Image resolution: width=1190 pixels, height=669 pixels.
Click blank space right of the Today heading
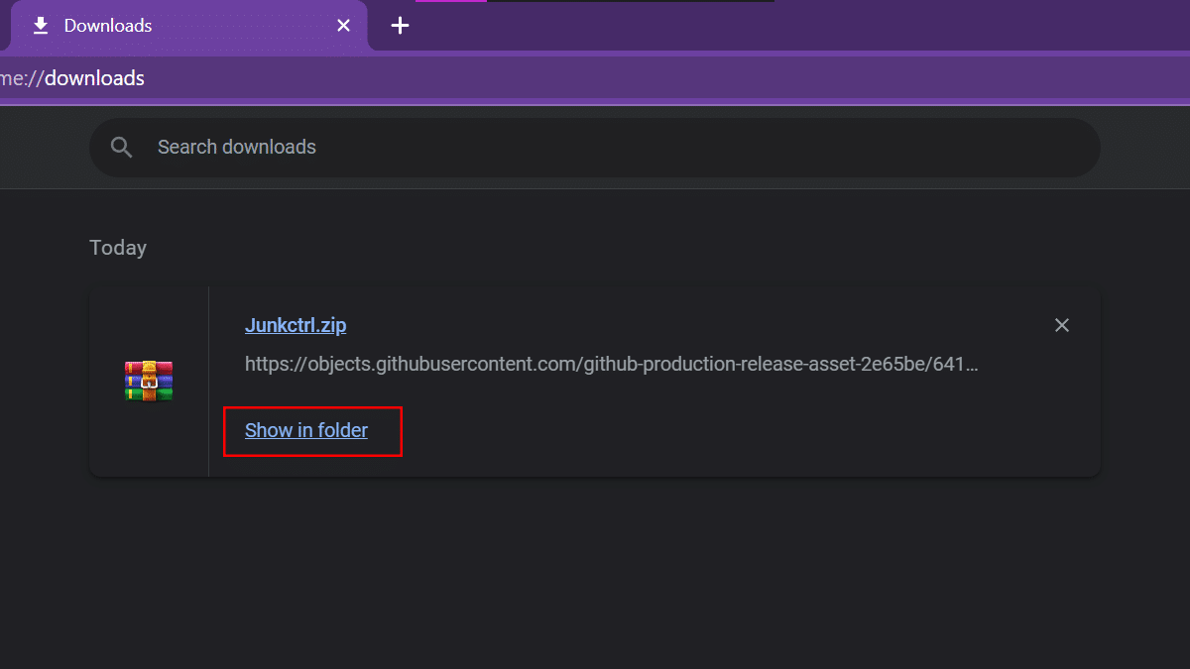[595, 248]
